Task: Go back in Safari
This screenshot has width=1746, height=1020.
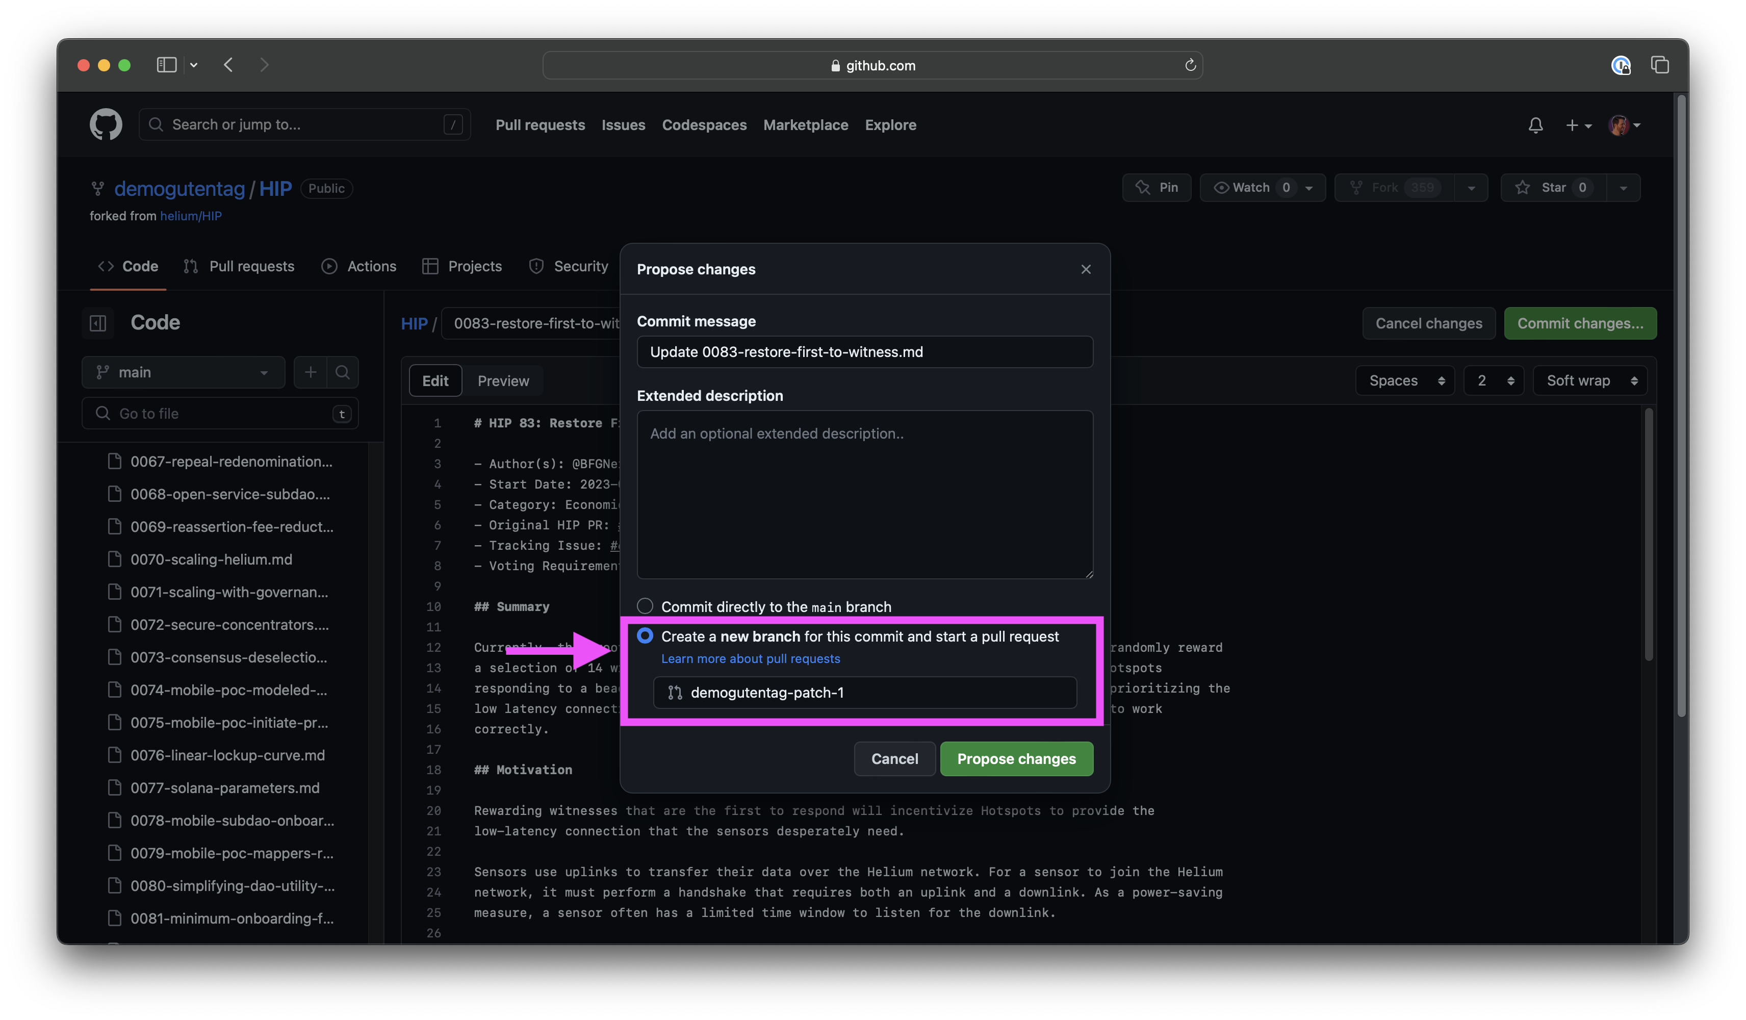Action: [228, 65]
